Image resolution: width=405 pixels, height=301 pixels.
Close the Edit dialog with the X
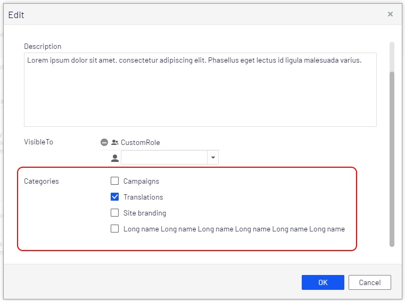[390, 14]
